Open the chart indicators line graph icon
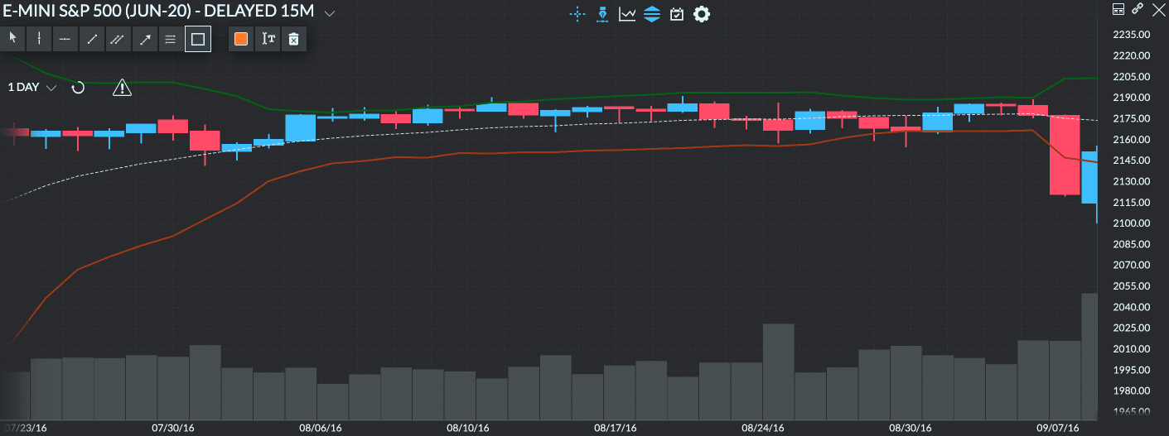 point(627,14)
